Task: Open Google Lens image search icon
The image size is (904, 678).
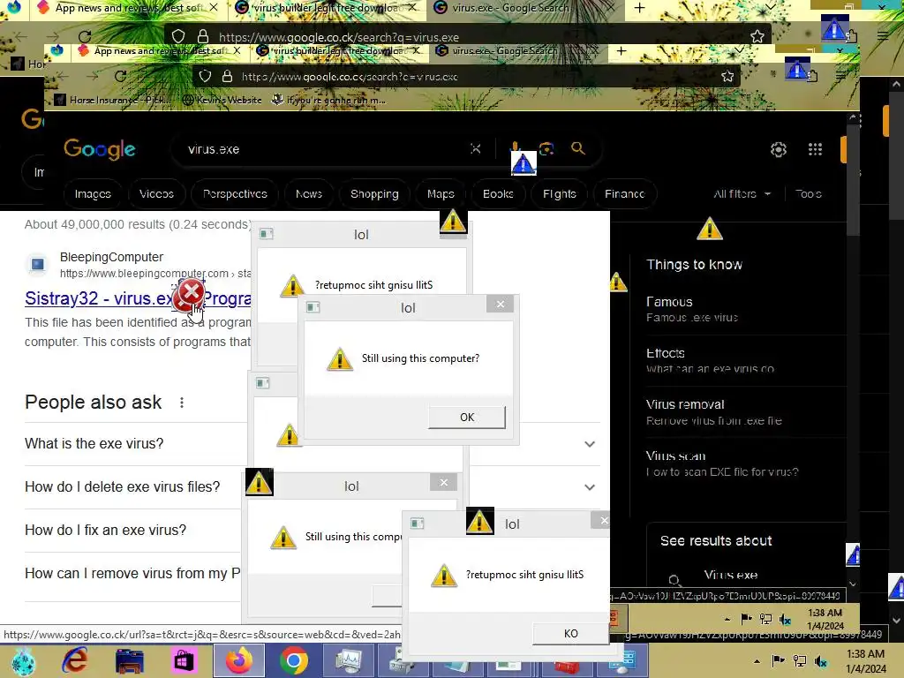Action: pyautogui.click(x=546, y=148)
